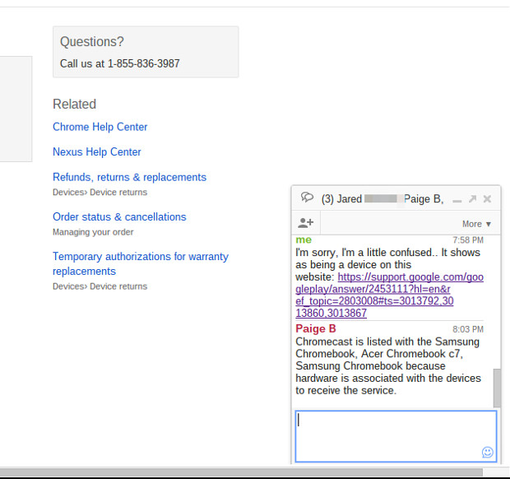Click the add people to chat icon
Image resolution: width=510 pixels, height=479 pixels.
pos(306,223)
